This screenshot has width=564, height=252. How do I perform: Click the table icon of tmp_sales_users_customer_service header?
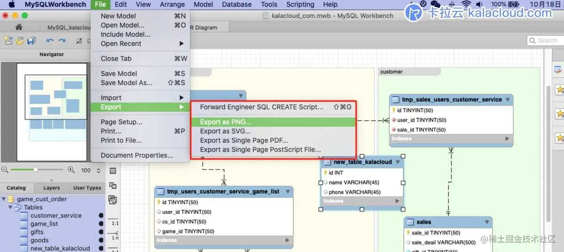(396, 99)
